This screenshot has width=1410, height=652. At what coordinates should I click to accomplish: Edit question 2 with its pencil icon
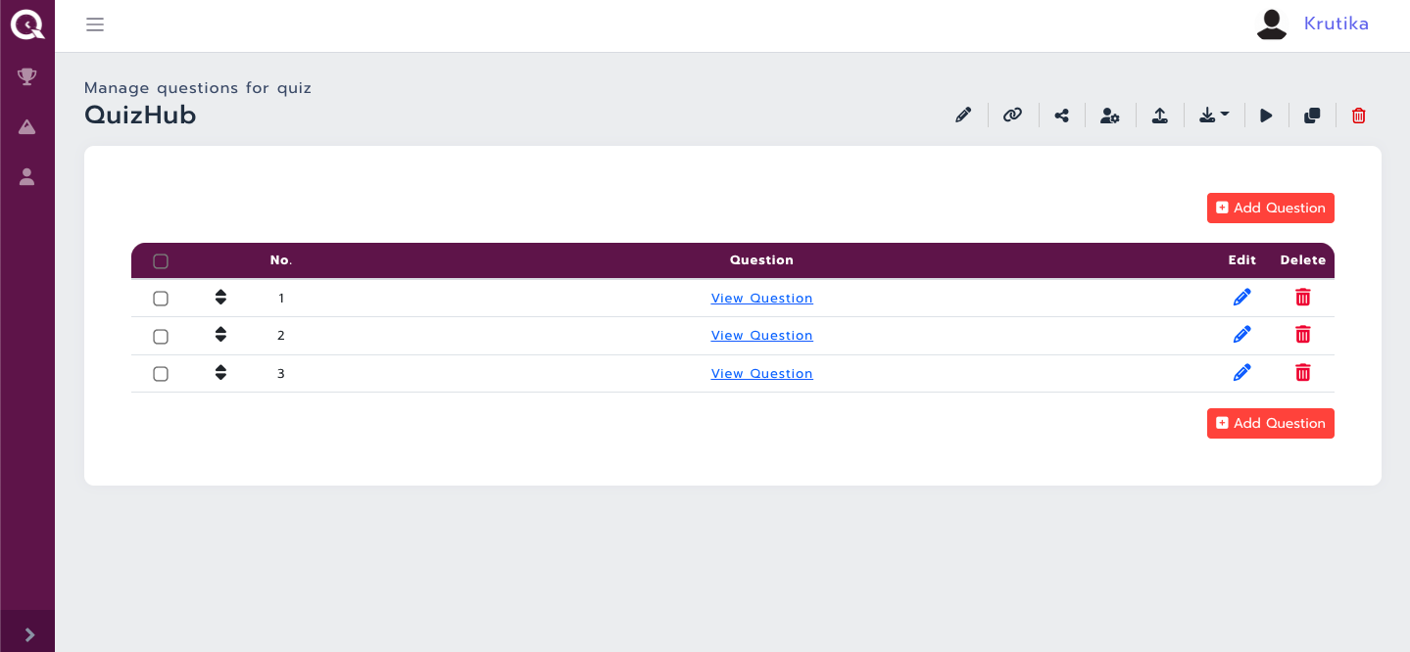[x=1241, y=334]
